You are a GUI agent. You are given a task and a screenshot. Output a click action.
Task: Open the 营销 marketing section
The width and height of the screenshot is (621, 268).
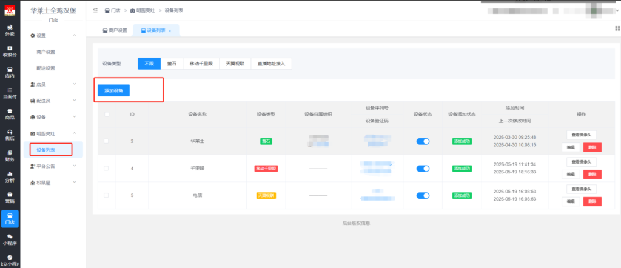pos(10,198)
